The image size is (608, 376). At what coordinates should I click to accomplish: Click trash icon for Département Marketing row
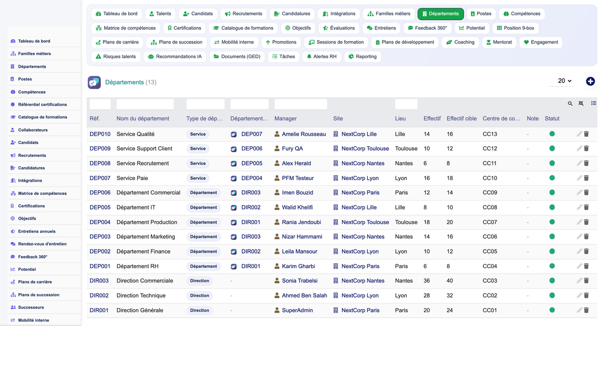tap(586, 237)
